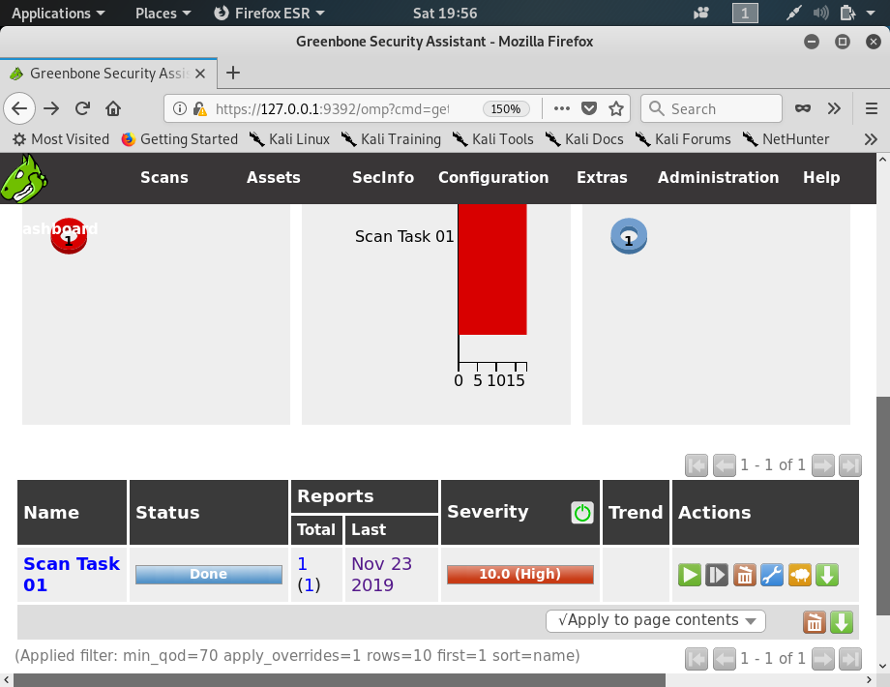This screenshot has height=687, width=890.
Task: Export Scan Task 01 with the green download arrow
Action: (x=827, y=575)
